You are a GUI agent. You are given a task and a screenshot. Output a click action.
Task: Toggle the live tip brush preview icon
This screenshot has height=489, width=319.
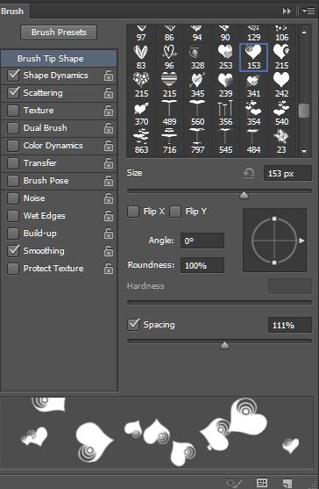[234, 483]
